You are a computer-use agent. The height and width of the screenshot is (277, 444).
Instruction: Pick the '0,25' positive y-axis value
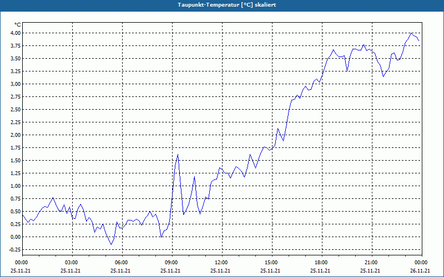click(16, 224)
